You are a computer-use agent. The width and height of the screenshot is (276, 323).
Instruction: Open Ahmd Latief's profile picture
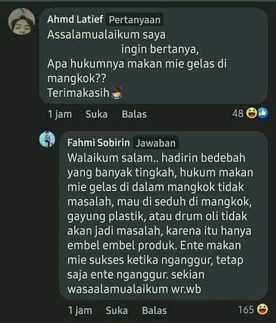pos(22,21)
